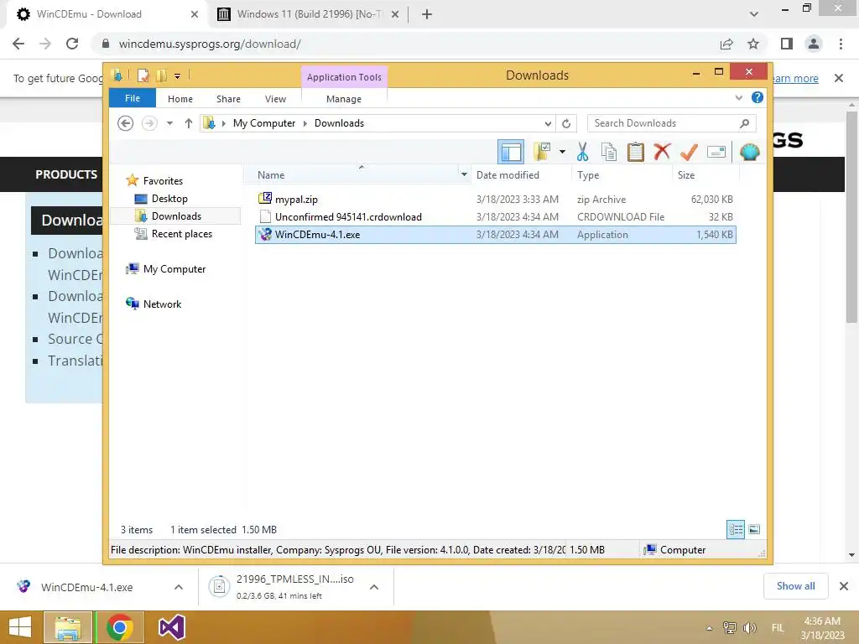Toggle the preview pane toolbar button
Viewport: 859px width, 644px height.
(511, 152)
